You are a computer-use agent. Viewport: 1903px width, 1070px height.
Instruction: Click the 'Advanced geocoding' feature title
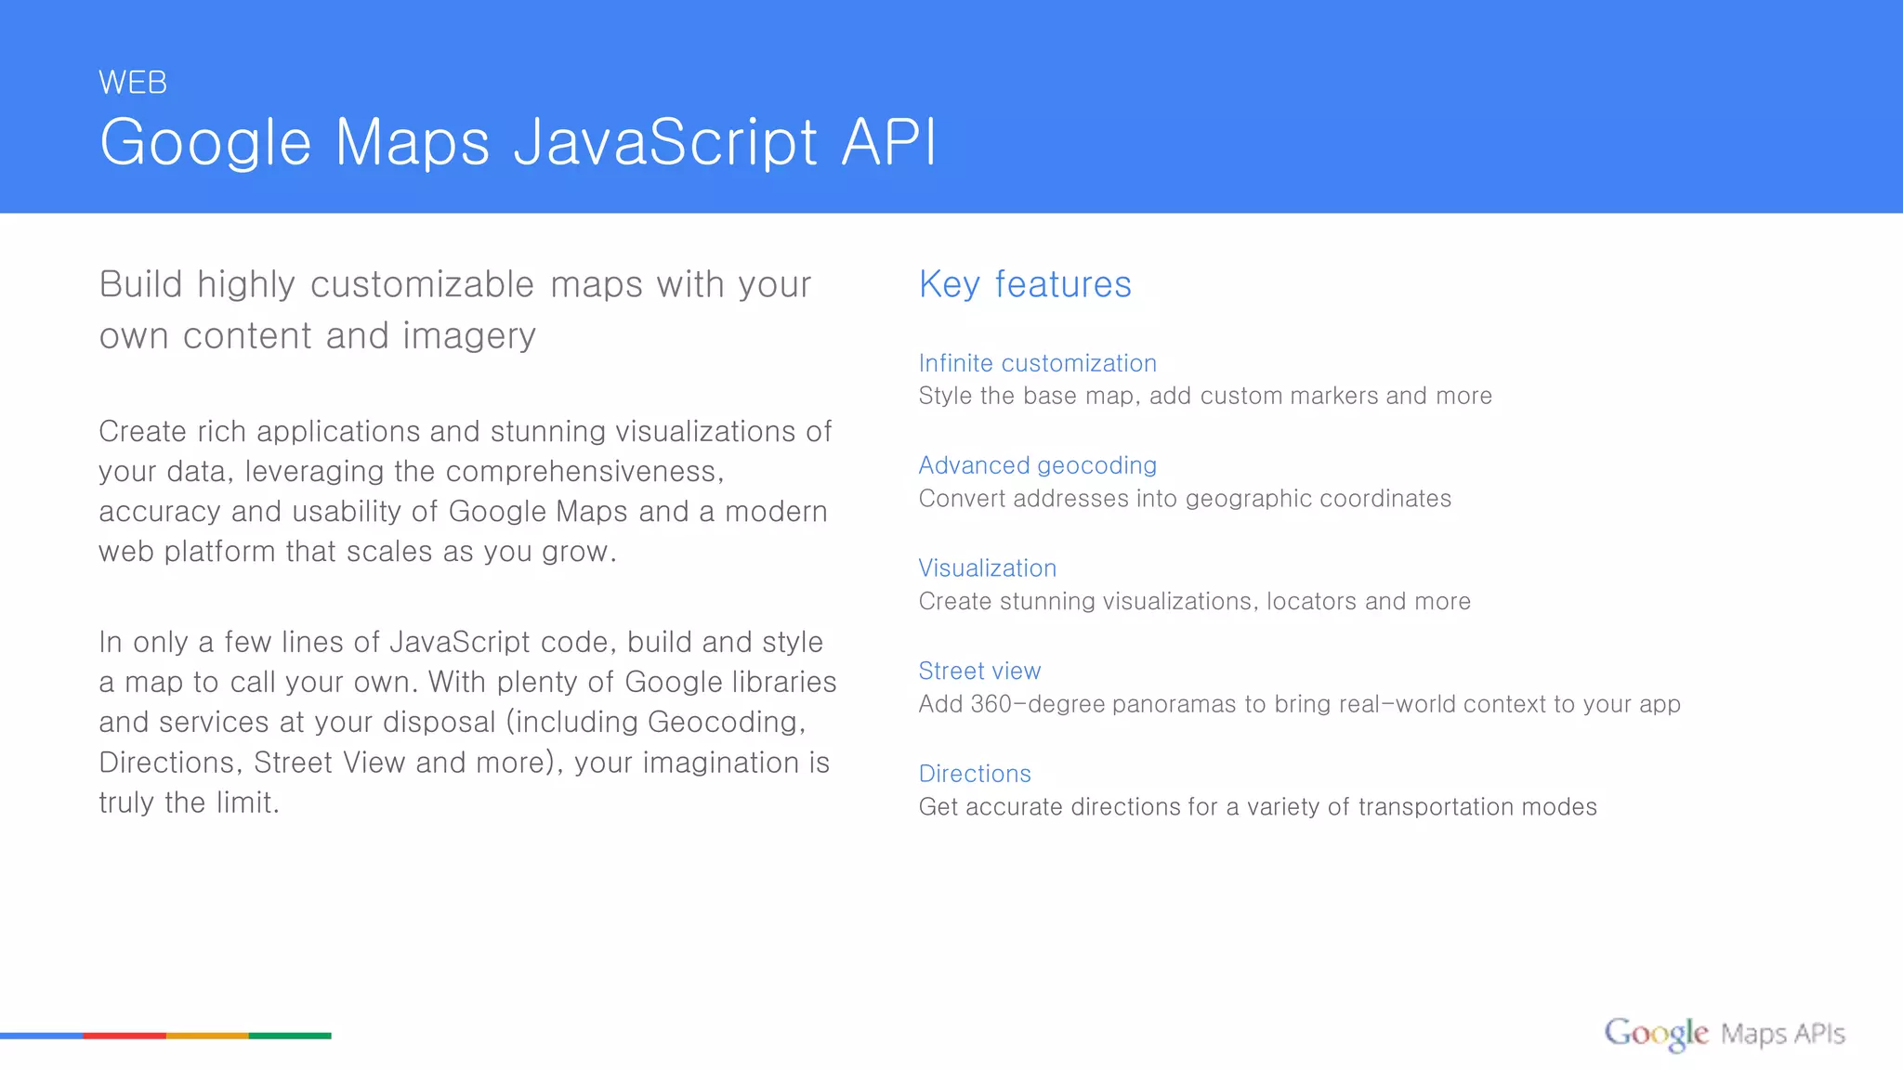pos(1038,465)
